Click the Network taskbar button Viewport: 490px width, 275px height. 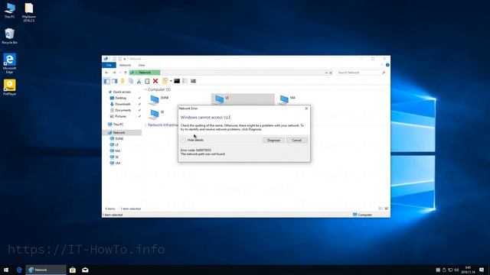[46, 270]
